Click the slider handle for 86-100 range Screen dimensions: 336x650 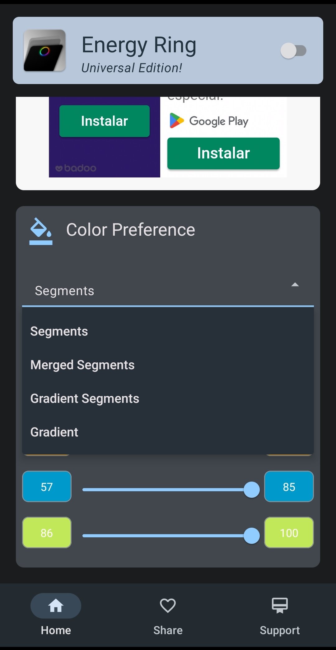tap(252, 536)
